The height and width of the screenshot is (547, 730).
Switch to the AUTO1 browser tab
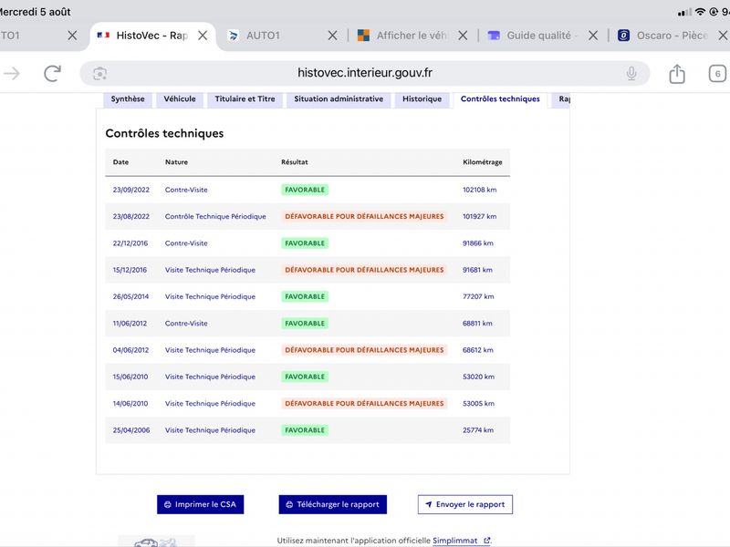tap(263, 36)
